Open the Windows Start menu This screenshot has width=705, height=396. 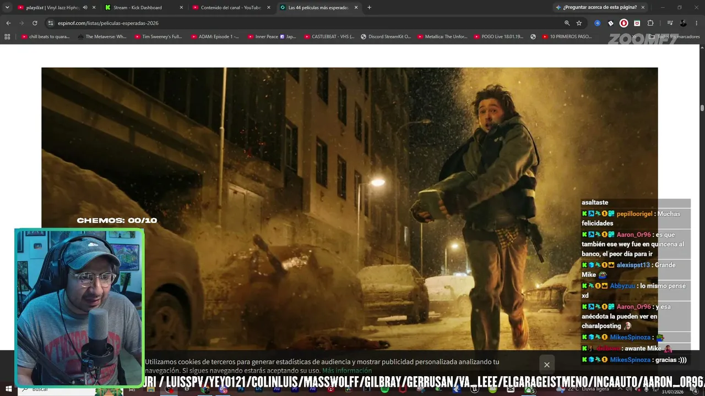pos(8,389)
